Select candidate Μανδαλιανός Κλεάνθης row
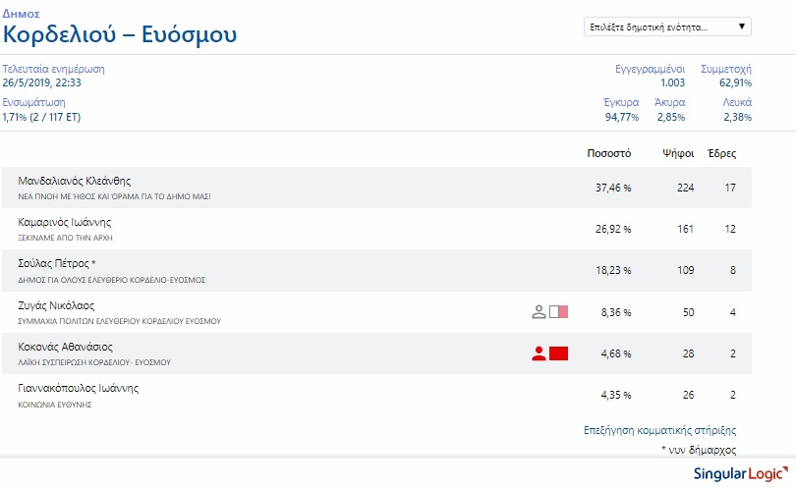796x488 pixels. pos(376,188)
